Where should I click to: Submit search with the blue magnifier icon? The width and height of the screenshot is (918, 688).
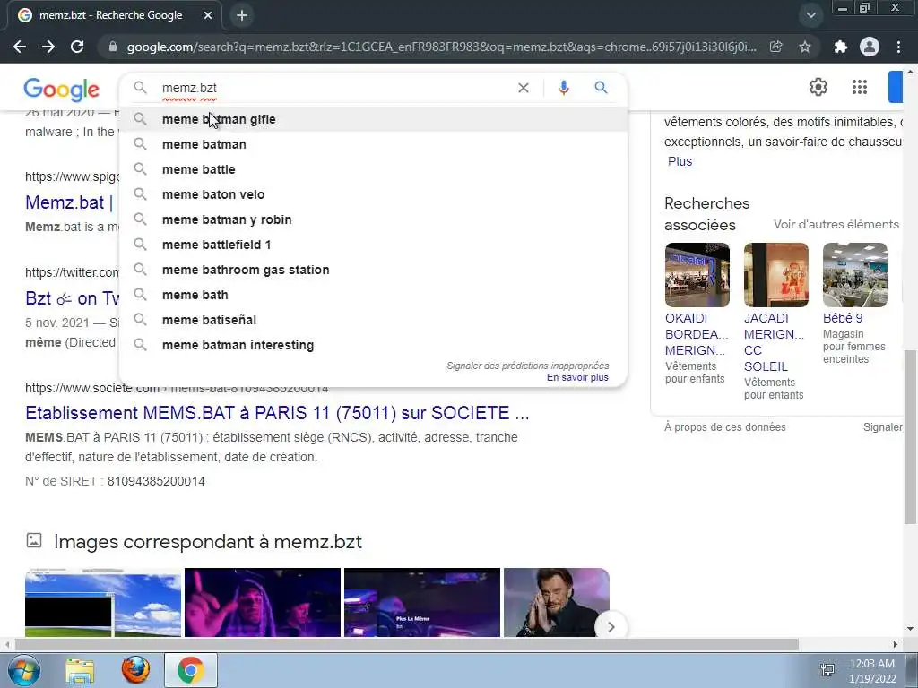point(601,88)
